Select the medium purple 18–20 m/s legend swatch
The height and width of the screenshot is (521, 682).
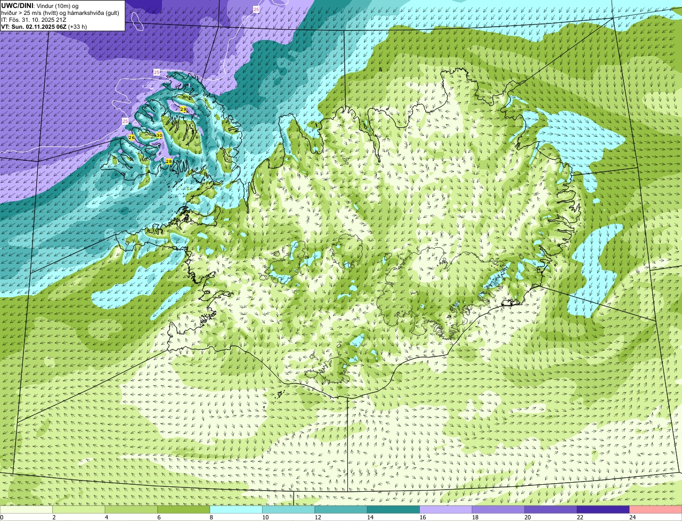pos(498,509)
